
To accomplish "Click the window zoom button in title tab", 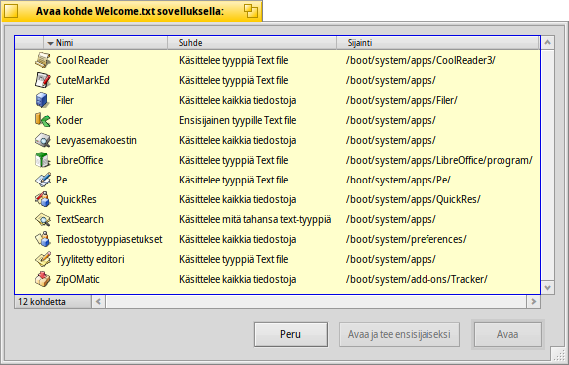I will [x=250, y=11].
